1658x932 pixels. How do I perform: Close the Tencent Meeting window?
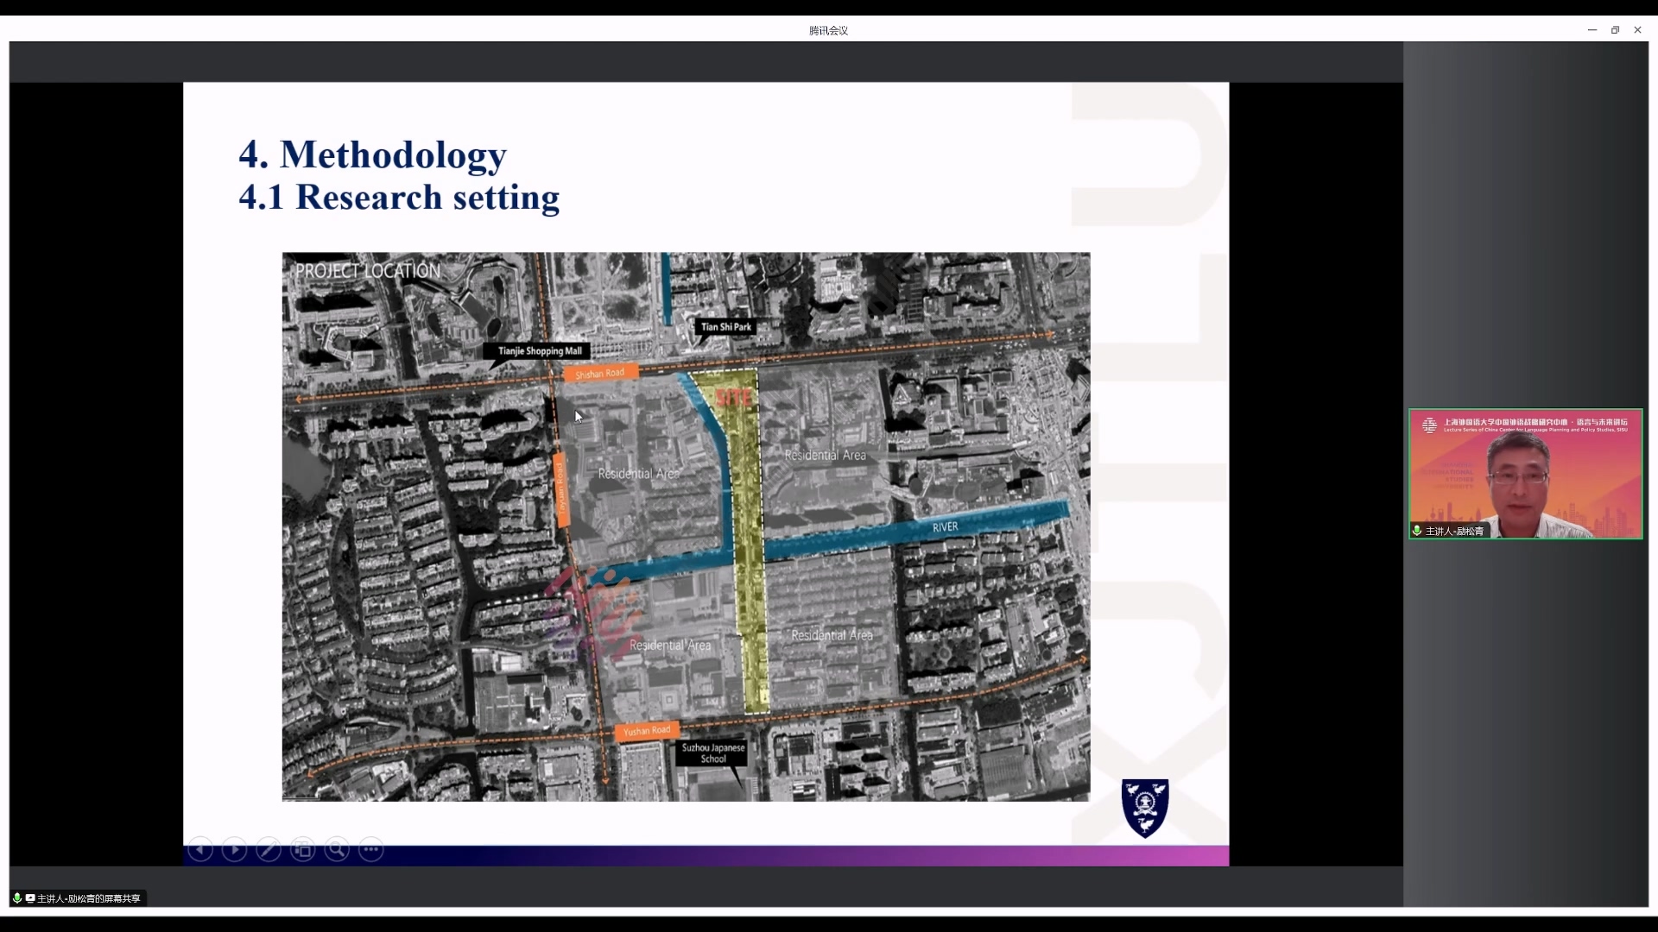pos(1637,30)
